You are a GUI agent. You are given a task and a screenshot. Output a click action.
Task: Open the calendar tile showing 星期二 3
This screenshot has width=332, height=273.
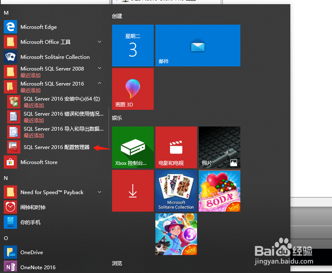point(133,45)
